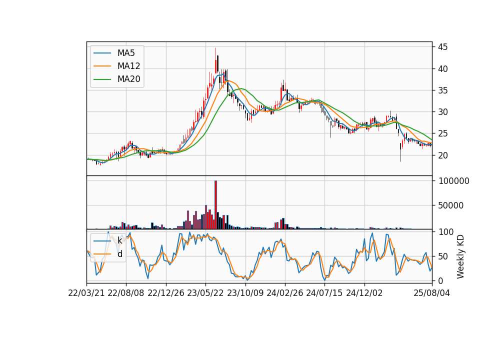Click the d legend label in KD panel
Viewport: 480px width, 345px height.
coord(120,253)
